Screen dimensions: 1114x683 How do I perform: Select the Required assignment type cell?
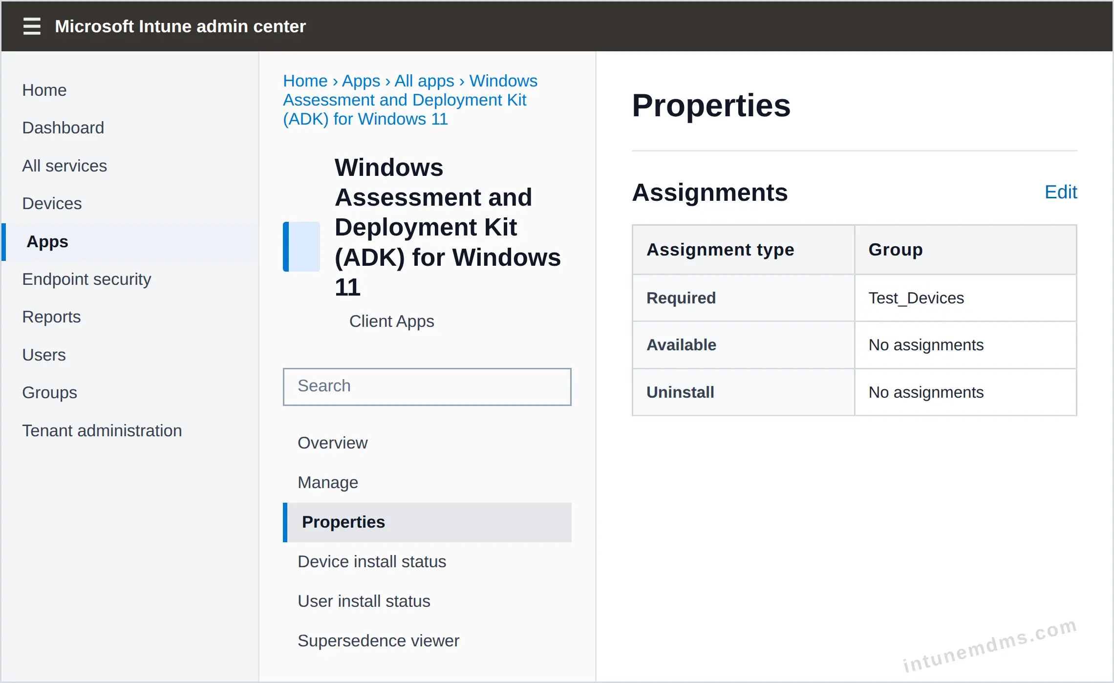(x=743, y=298)
